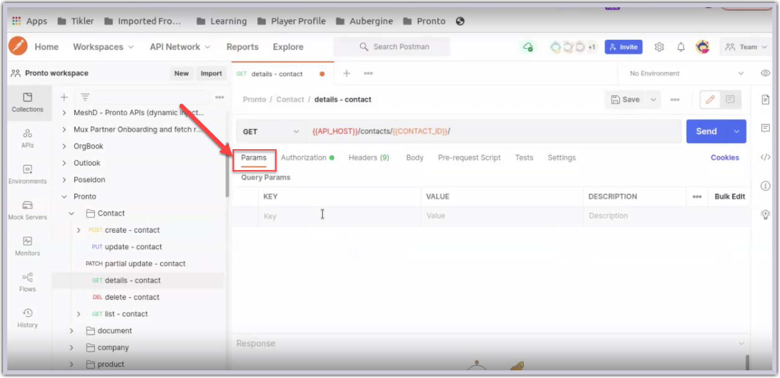Expand the MeshD - Pronto APIs collection
This screenshot has height=378, width=780.
point(64,112)
